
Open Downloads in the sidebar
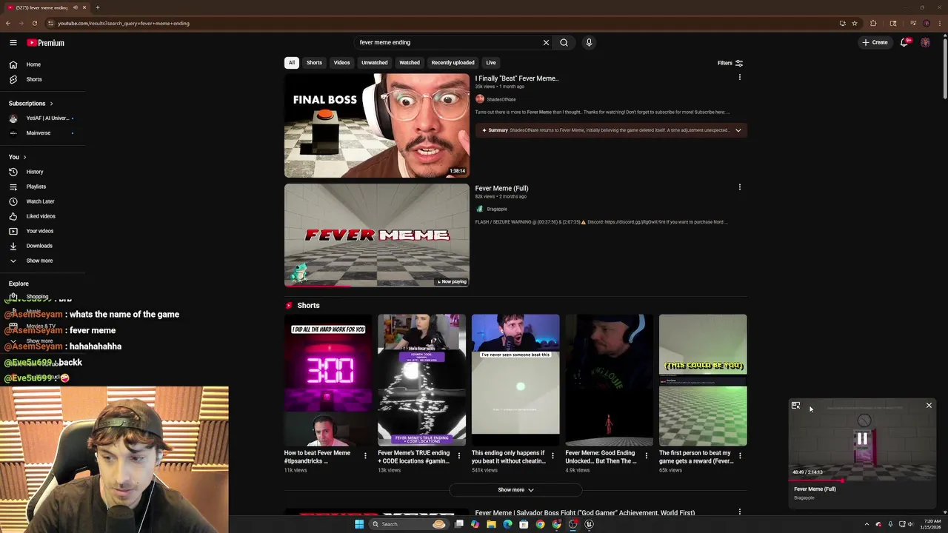(x=39, y=246)
